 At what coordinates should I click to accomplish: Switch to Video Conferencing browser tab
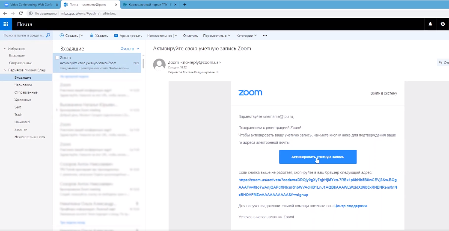pyautogui.click(x=31, y=5)
